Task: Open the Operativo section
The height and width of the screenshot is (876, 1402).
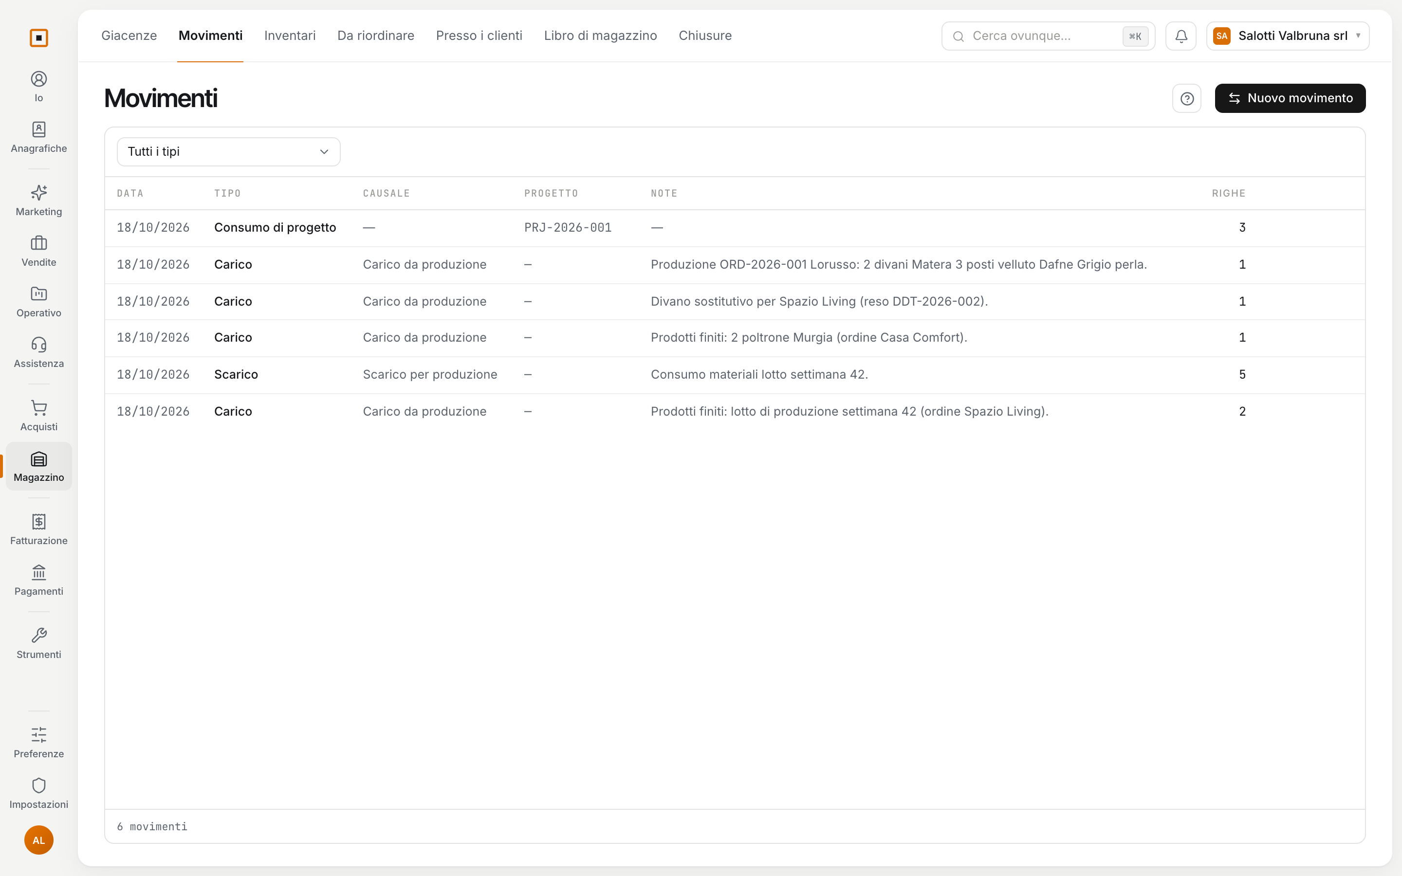Action: tap(39, 302)
